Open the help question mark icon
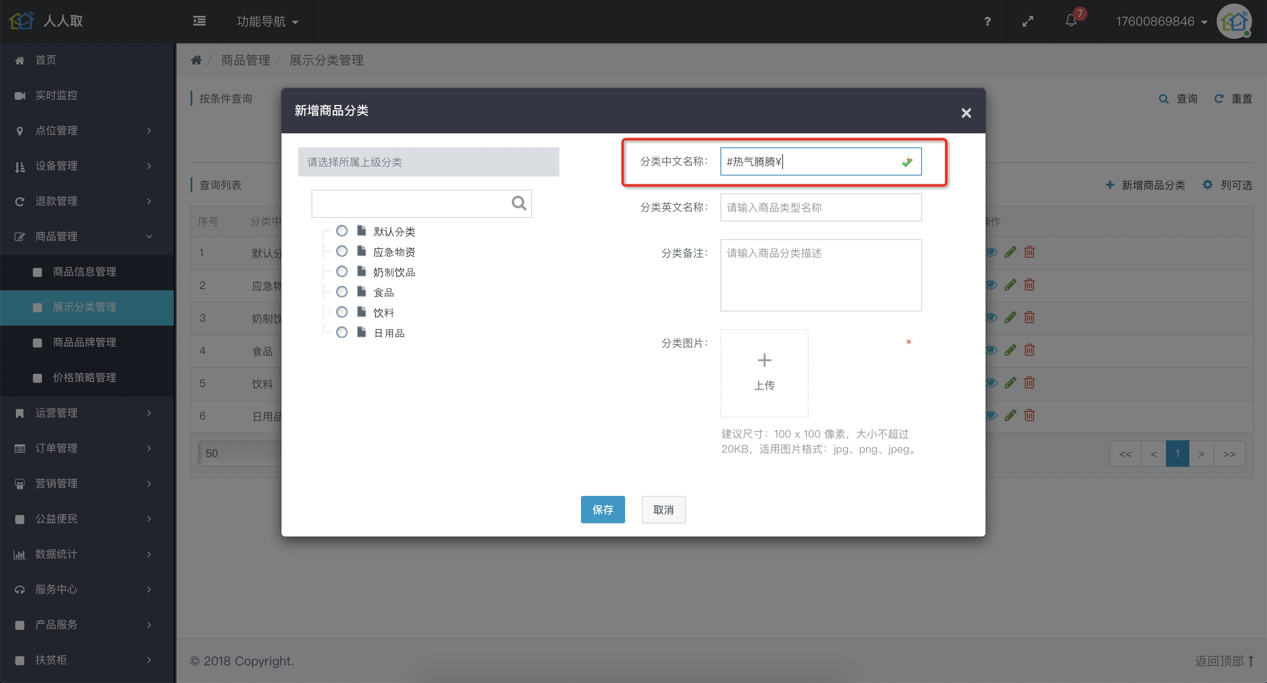 (x=987, y=22)
